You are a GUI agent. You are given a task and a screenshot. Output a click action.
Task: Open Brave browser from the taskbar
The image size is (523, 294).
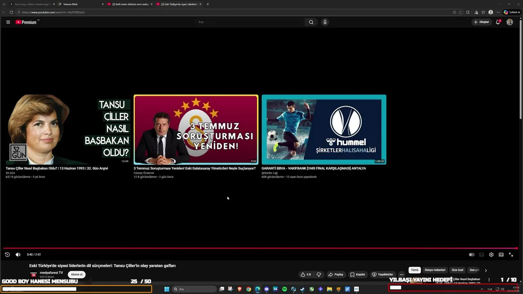[239, 289]
